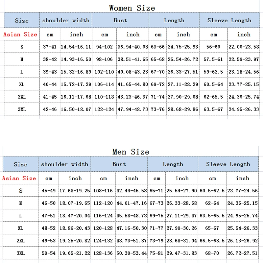Click men's XL bust cell 120-128
Image resolution: width=263 pixels, height=263 pixels.
click(x=103, y=228)
